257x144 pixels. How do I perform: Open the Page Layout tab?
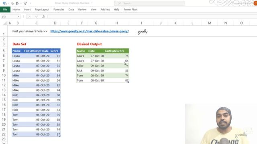(x=42, y=10)
